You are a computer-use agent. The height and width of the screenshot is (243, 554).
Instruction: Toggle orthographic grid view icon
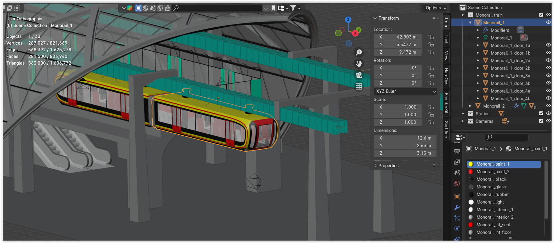359,86
